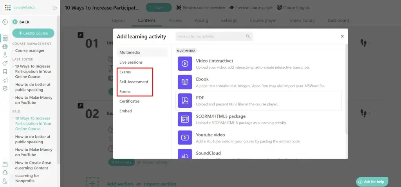Select the SCORM/HTML5 package icon

coord(185,119)
